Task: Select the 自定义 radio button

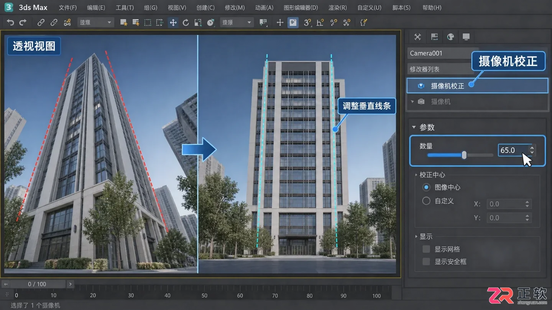Action: [x=426, y=201]
